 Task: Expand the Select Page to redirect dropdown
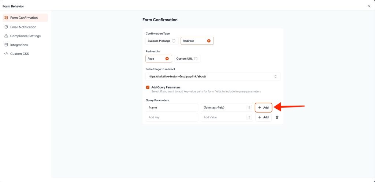(x=275, y=76)
